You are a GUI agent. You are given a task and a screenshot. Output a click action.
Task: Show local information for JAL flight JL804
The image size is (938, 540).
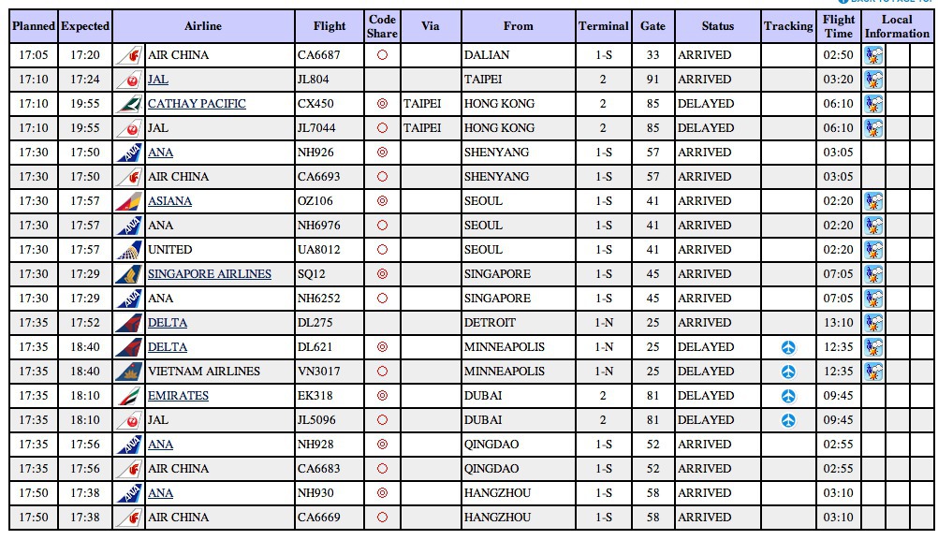pyautogui.click(x=873, y=80)
